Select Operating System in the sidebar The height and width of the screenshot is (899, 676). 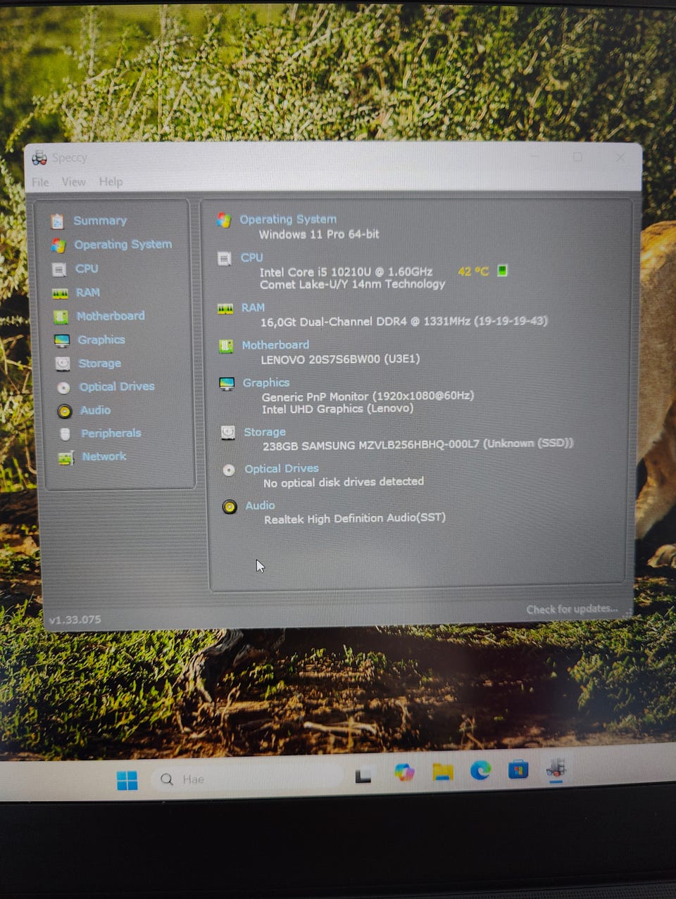[x=123, y=245]
